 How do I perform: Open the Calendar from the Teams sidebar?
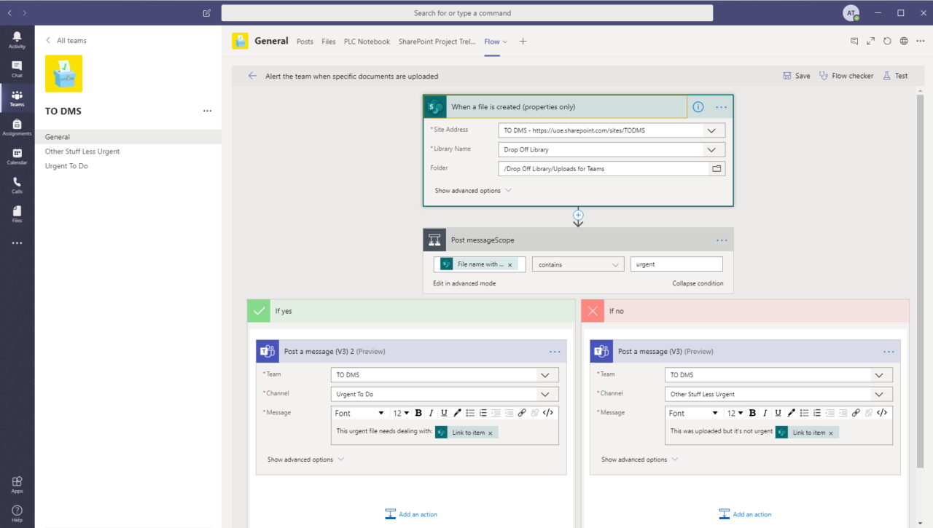[17, 156]
